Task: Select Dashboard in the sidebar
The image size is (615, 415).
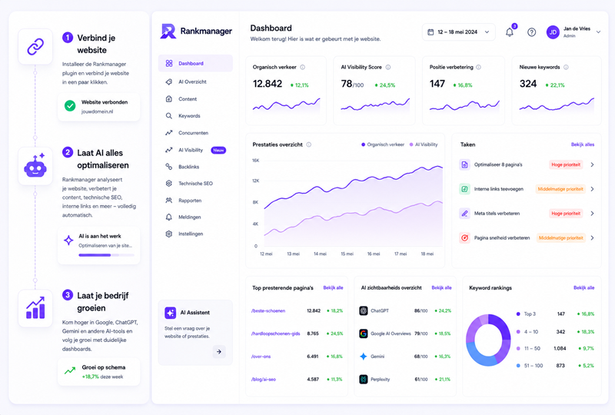Action: (x=195, y=63)
